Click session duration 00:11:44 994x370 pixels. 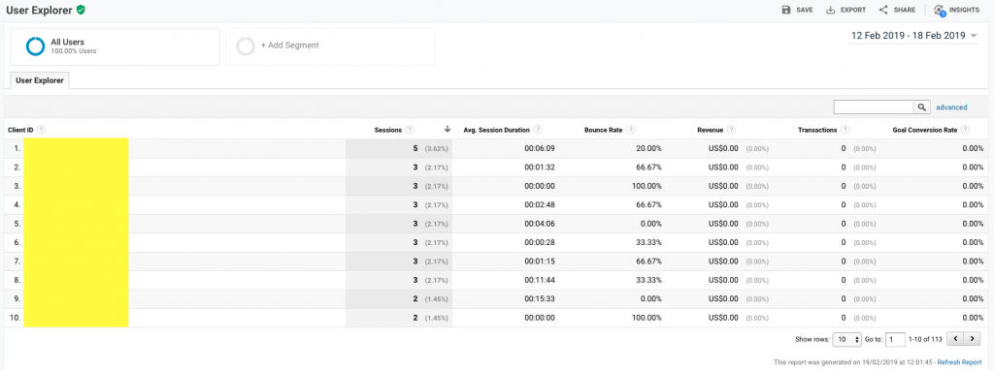(x=540, y=280)
